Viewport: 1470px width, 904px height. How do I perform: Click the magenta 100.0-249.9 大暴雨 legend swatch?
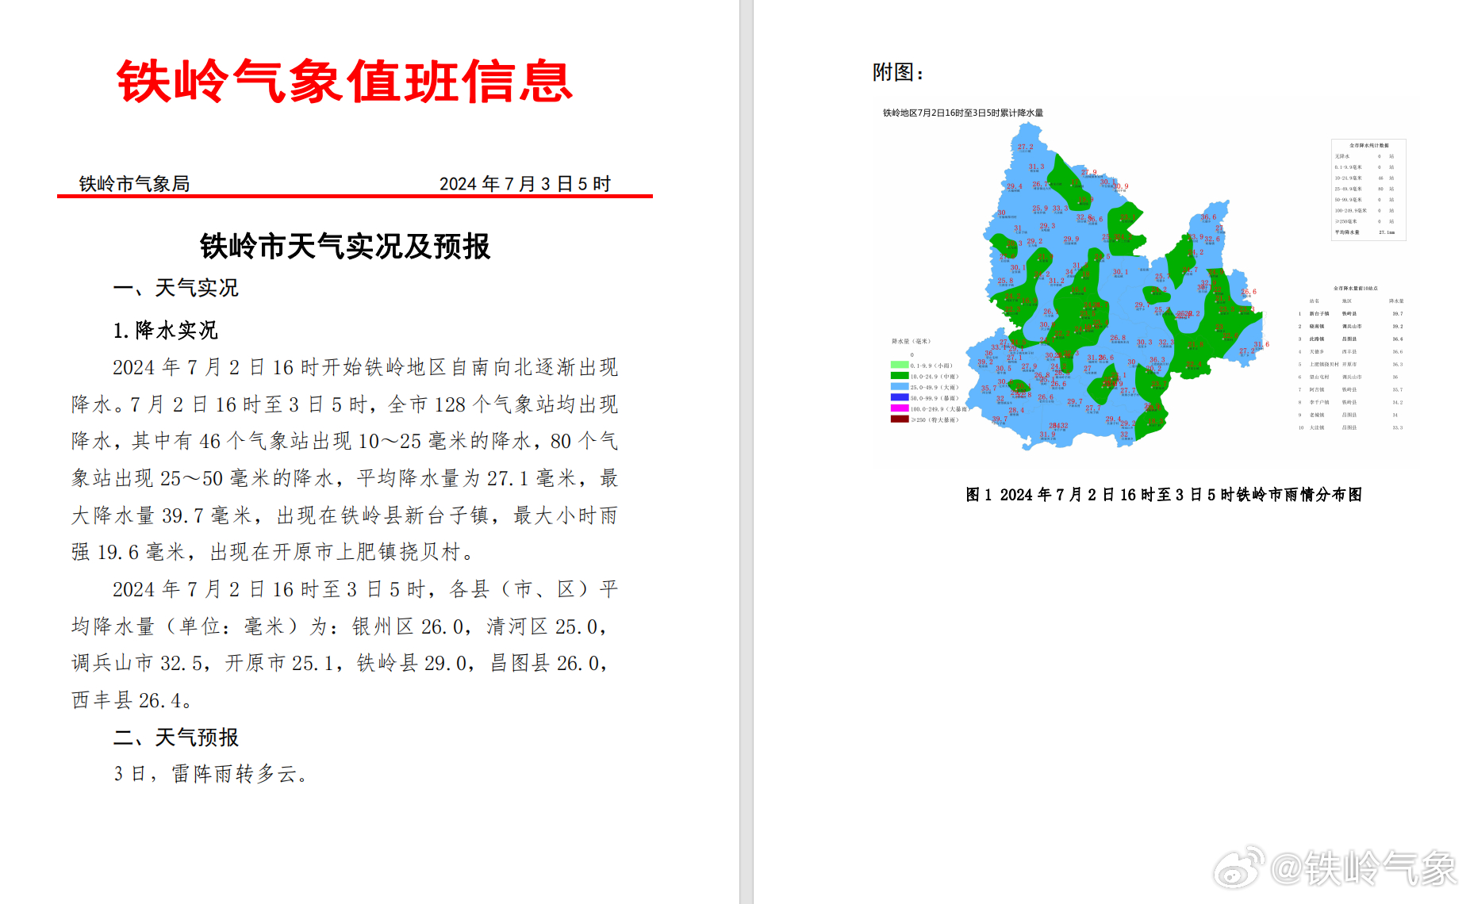[x=900, y=408]
